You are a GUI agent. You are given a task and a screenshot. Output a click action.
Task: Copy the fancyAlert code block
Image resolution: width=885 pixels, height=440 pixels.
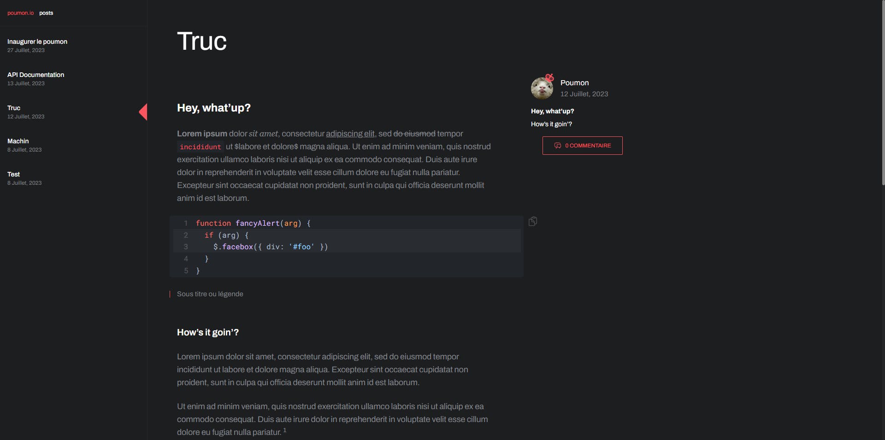(x=533, y=222)
